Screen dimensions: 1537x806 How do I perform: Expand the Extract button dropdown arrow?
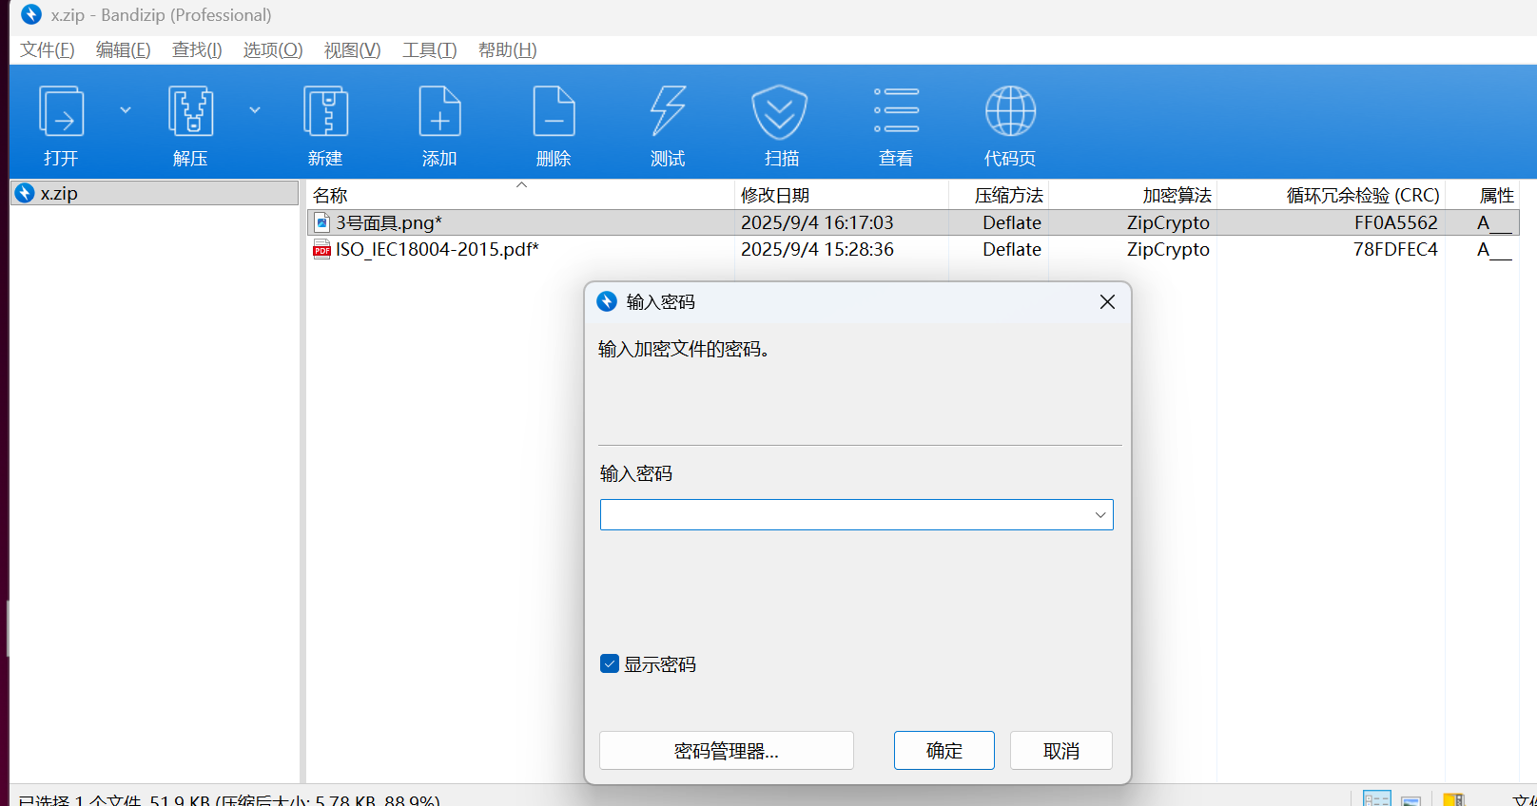pos(255,110)
